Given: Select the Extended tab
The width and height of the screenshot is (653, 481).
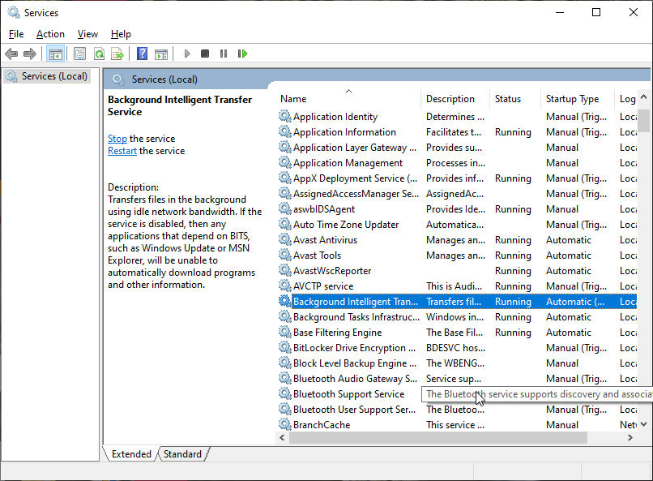Looking at the screenshot, I should click(x=130, y=453).
